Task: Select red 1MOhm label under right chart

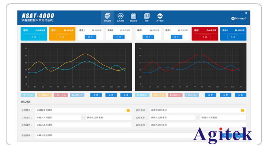Action: click(175, 95)
